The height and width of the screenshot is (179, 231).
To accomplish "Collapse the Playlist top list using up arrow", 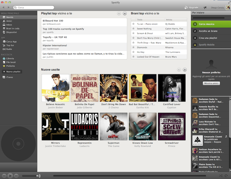I will pyautogui.click(x=119, y=13).
